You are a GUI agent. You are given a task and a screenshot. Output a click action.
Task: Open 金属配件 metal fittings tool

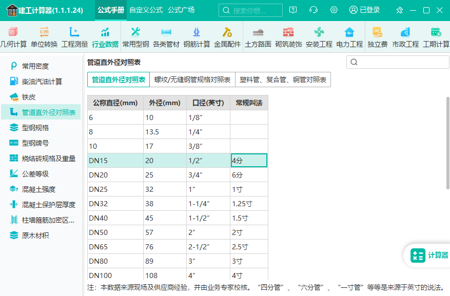227,37
